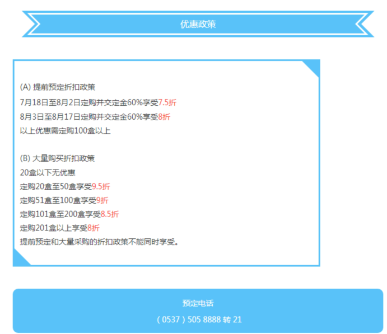Click the "预定电话" label in the blue box
Screen dimensions: 387x334
tap(198, 303)
